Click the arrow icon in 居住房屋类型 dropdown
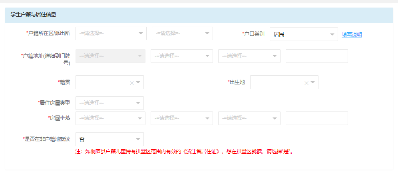398x174 pixels. click(x=138, y=103)
